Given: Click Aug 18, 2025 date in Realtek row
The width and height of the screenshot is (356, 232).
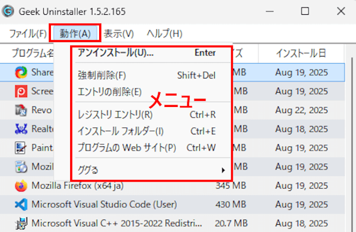Looking at the screenshot, I should click(x=302, y=129).
